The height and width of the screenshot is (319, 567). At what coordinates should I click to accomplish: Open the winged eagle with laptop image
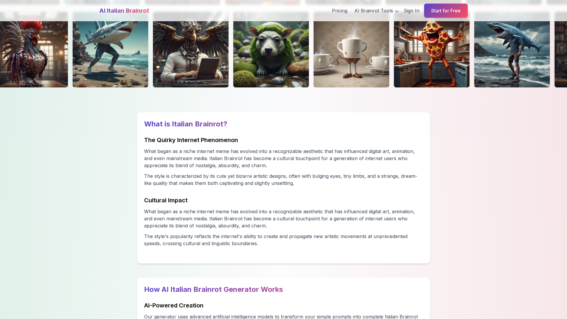tap(191, 50)
